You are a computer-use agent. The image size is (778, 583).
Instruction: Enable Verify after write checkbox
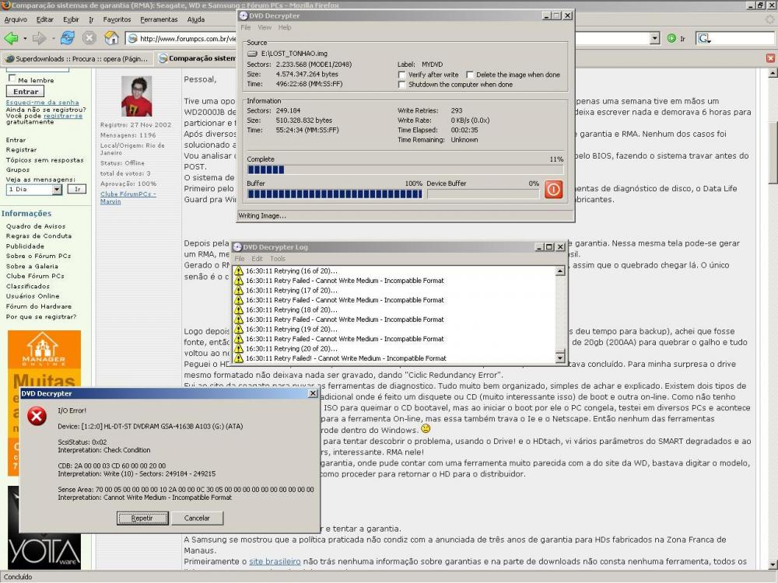[x=402, y=75]
